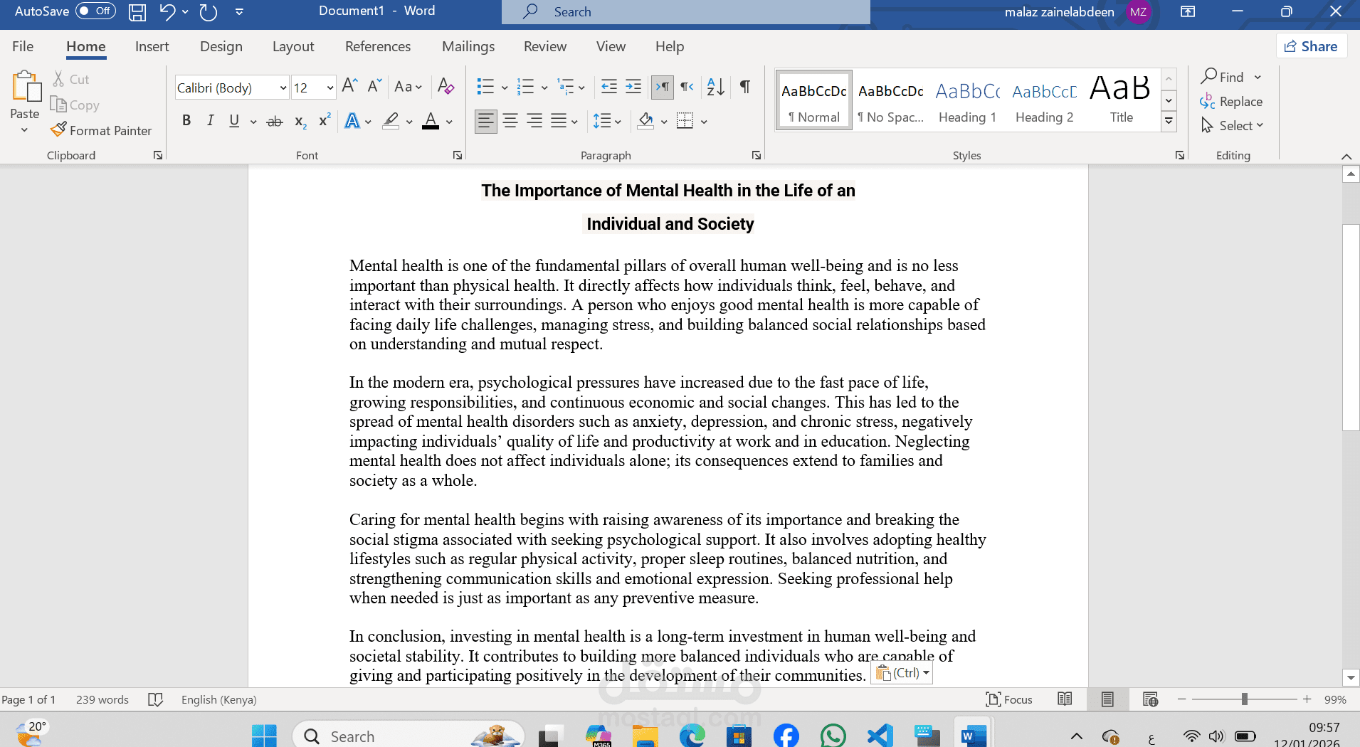This screenshot has height=747, width=1360.
Task: Apply subscript formatting
Action: pos(300,122)
